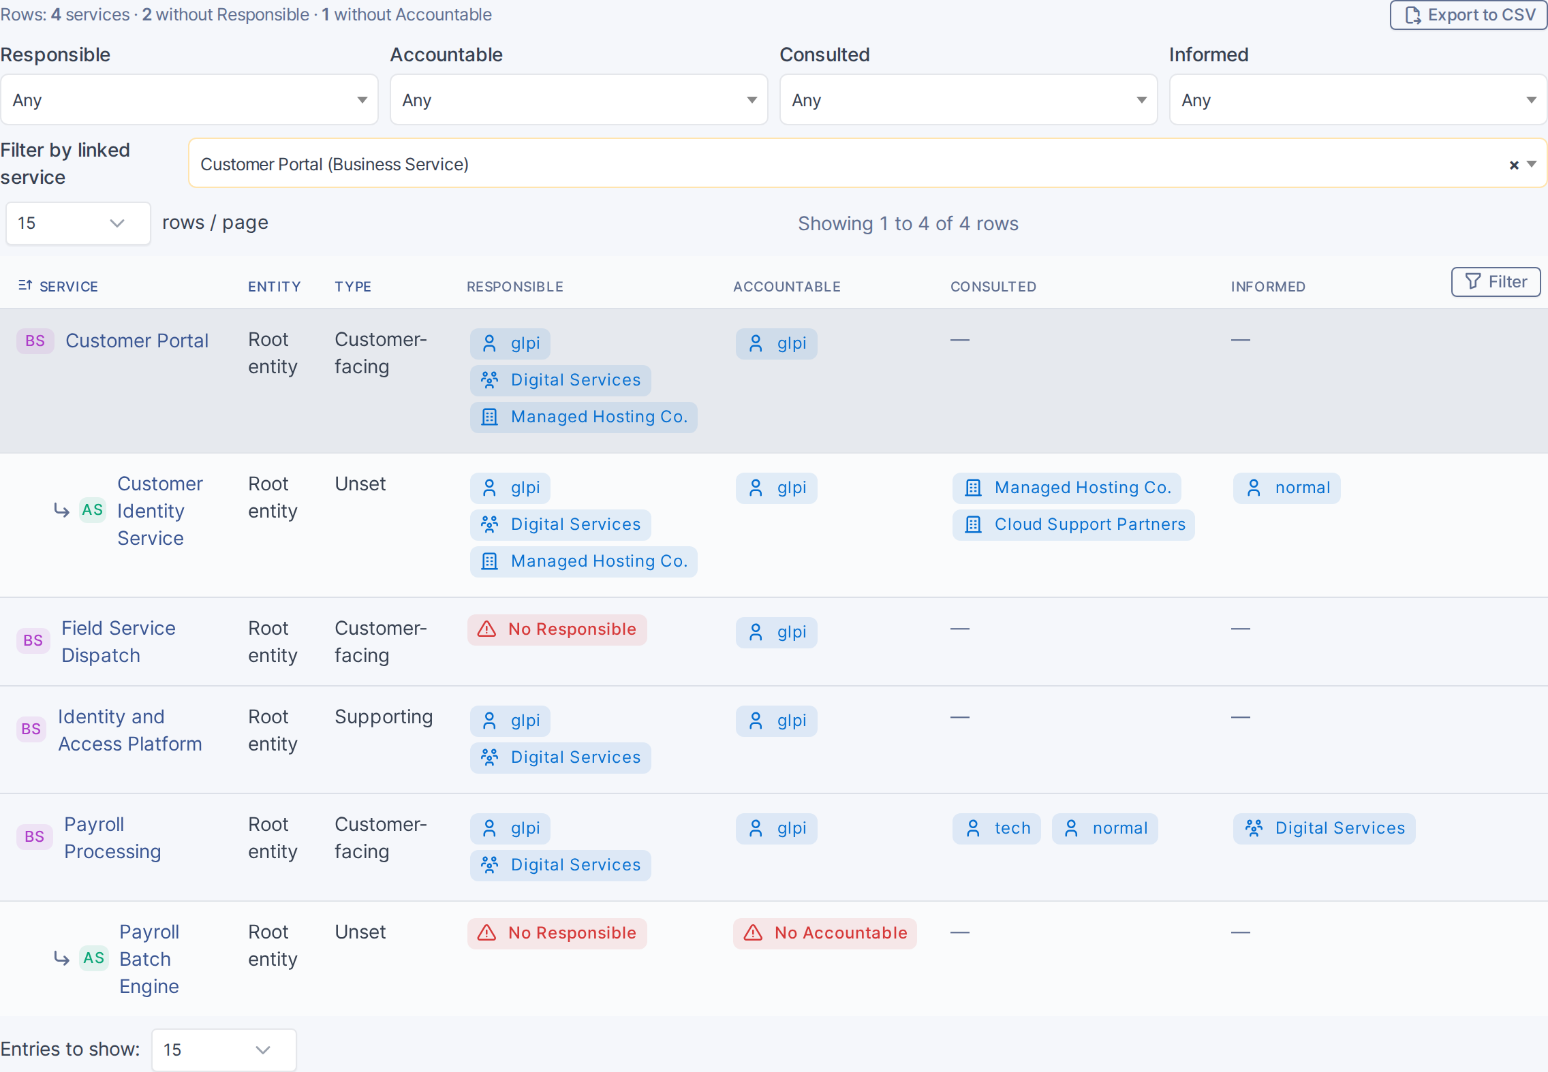Open the Responsible filter dropdown
This screenshot has height=1072, width=1548.
[189, 100]
